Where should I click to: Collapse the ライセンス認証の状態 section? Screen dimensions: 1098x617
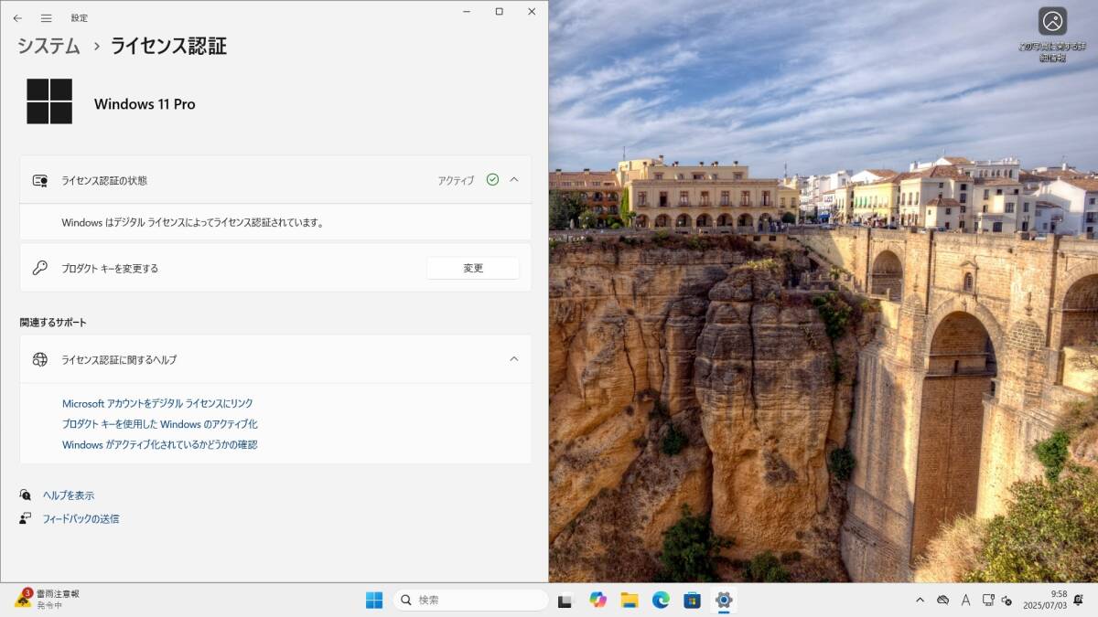tap(514, 180)
